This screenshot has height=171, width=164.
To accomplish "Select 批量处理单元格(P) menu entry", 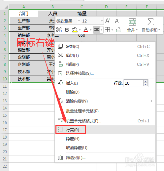I will coord(105,111).
